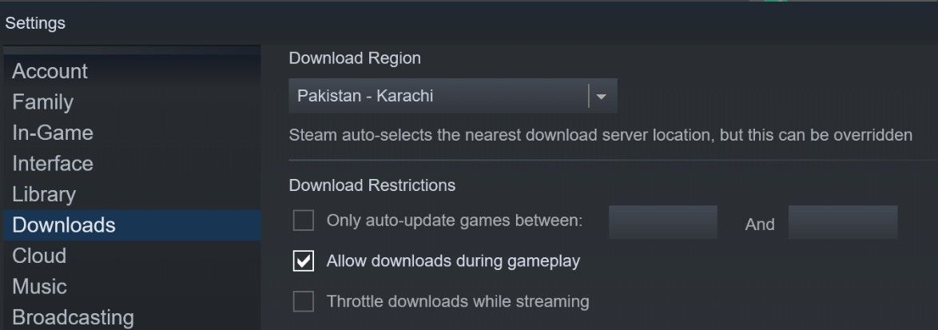Go to Music settings
This screenshot has width=938, height=330.
[x=39, y=287]
